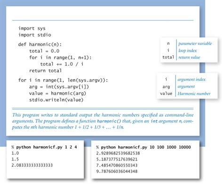Click the output '5.187377517639621'
223x184 pixels.
117,159
